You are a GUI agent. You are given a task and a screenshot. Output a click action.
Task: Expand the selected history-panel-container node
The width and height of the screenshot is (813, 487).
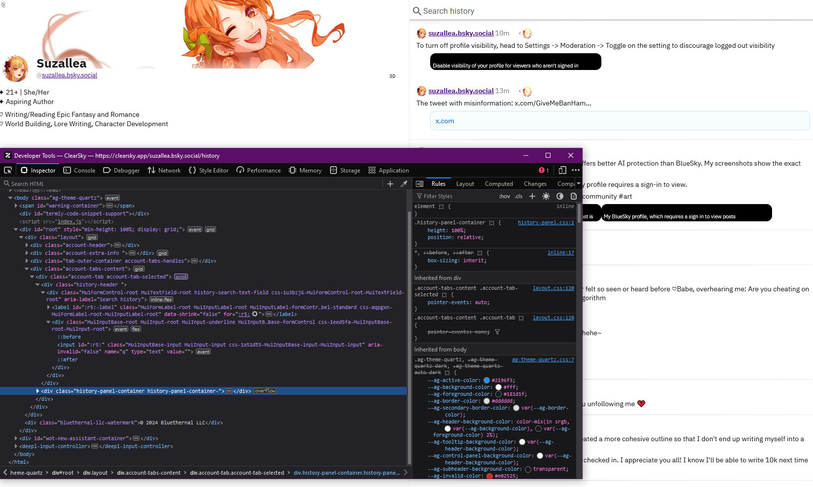pos(37,391)
